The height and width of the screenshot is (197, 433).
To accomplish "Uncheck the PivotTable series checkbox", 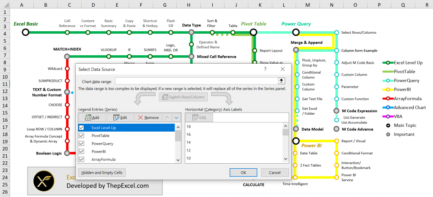I will (x=82, y=136).
